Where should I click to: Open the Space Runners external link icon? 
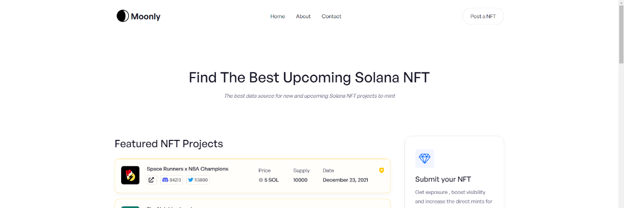[151, 180]
